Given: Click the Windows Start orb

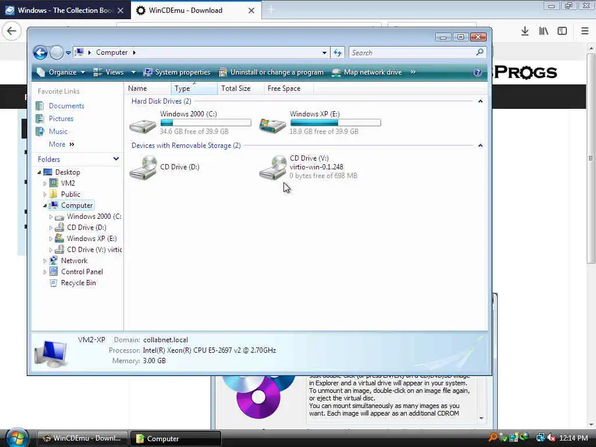Looking at the screenshot, I should click(16, 438).
